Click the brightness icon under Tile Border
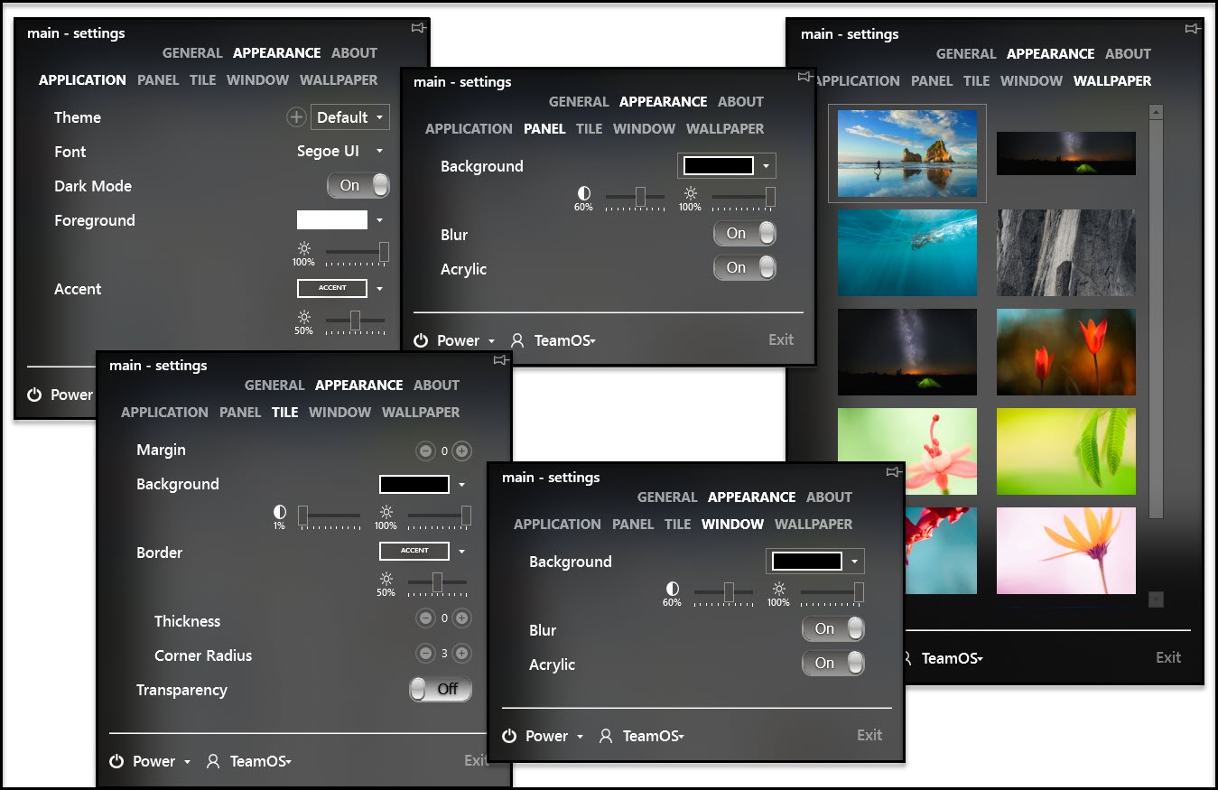Viewport: 1218px width, 790px height. pos(386,580)
